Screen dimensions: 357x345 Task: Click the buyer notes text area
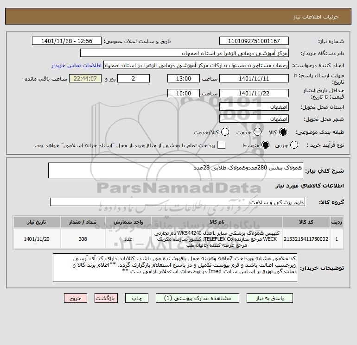click(175, 268)
